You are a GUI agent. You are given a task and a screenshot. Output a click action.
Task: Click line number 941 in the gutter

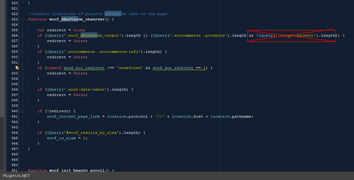pyautogui.click(x=14, y=116)
